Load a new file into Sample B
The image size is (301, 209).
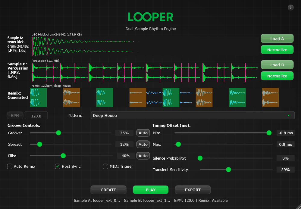click(x=277, y=64)
